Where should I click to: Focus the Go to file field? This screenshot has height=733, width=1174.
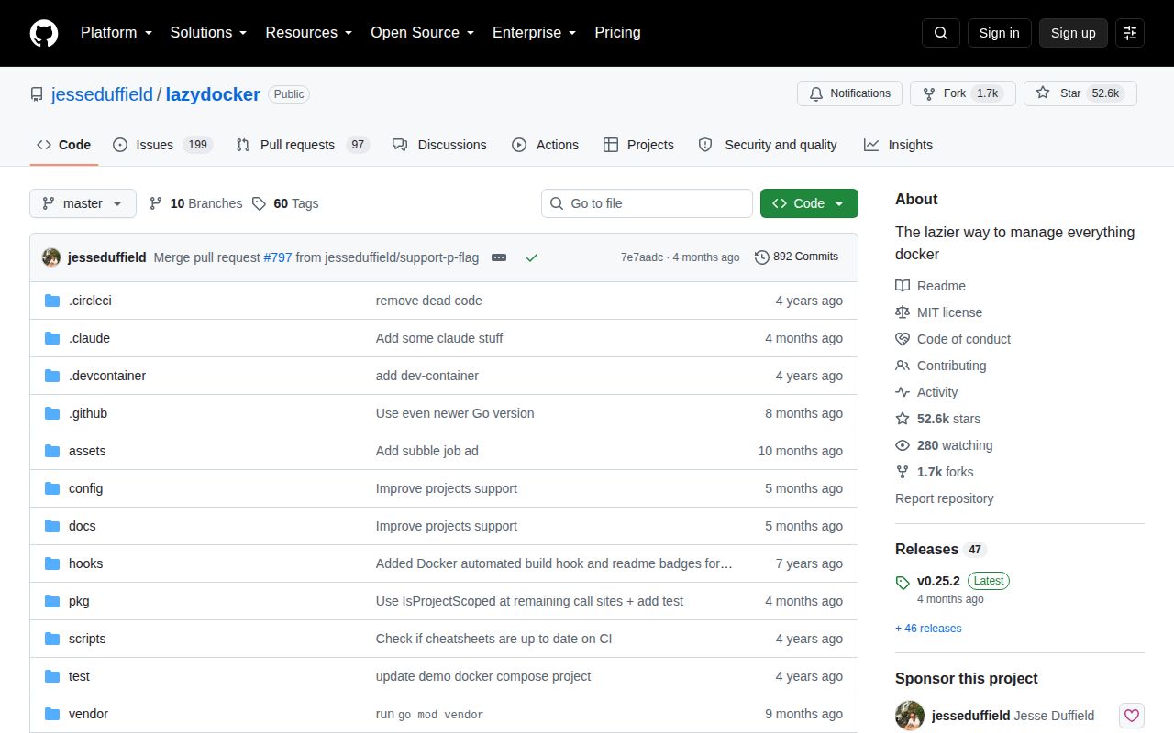click(x=647, y=203)
